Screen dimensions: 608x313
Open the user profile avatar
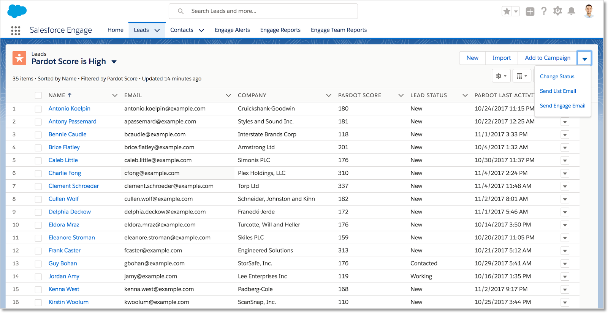click(589, 11)
